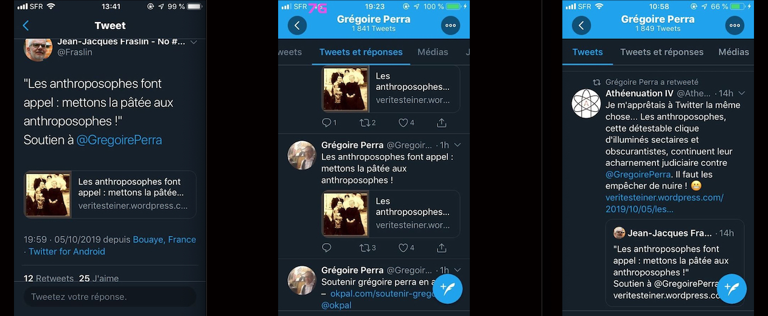Open chevron menu on Athéenuation IV tweet
Viewport: 768px width, 316px height.
coord(741,94)
